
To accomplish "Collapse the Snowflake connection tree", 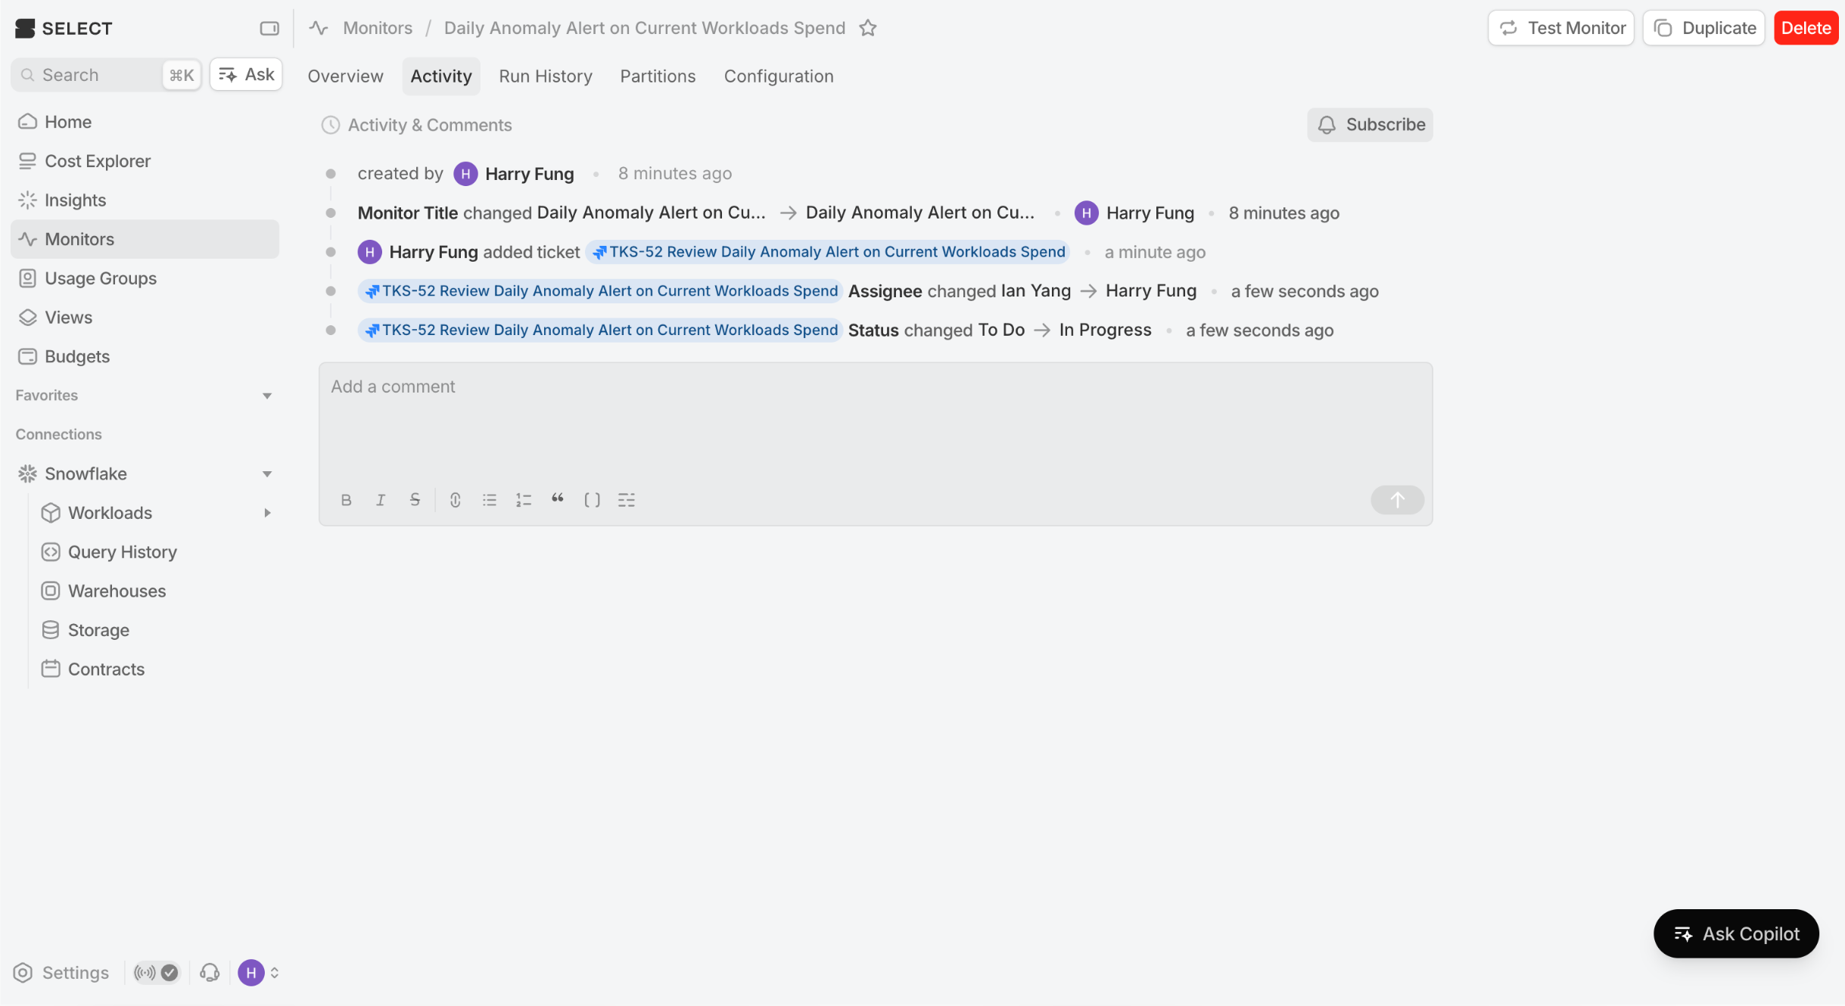I will [x=266, y=474].
